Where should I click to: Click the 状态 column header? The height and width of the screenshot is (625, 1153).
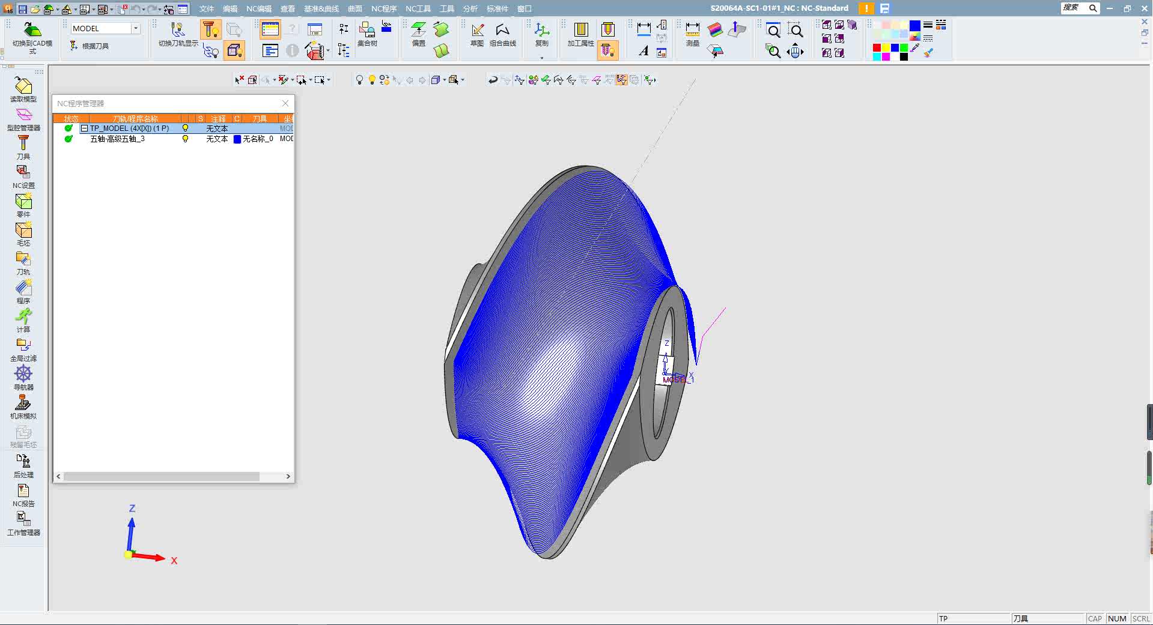tap(71, 118)
